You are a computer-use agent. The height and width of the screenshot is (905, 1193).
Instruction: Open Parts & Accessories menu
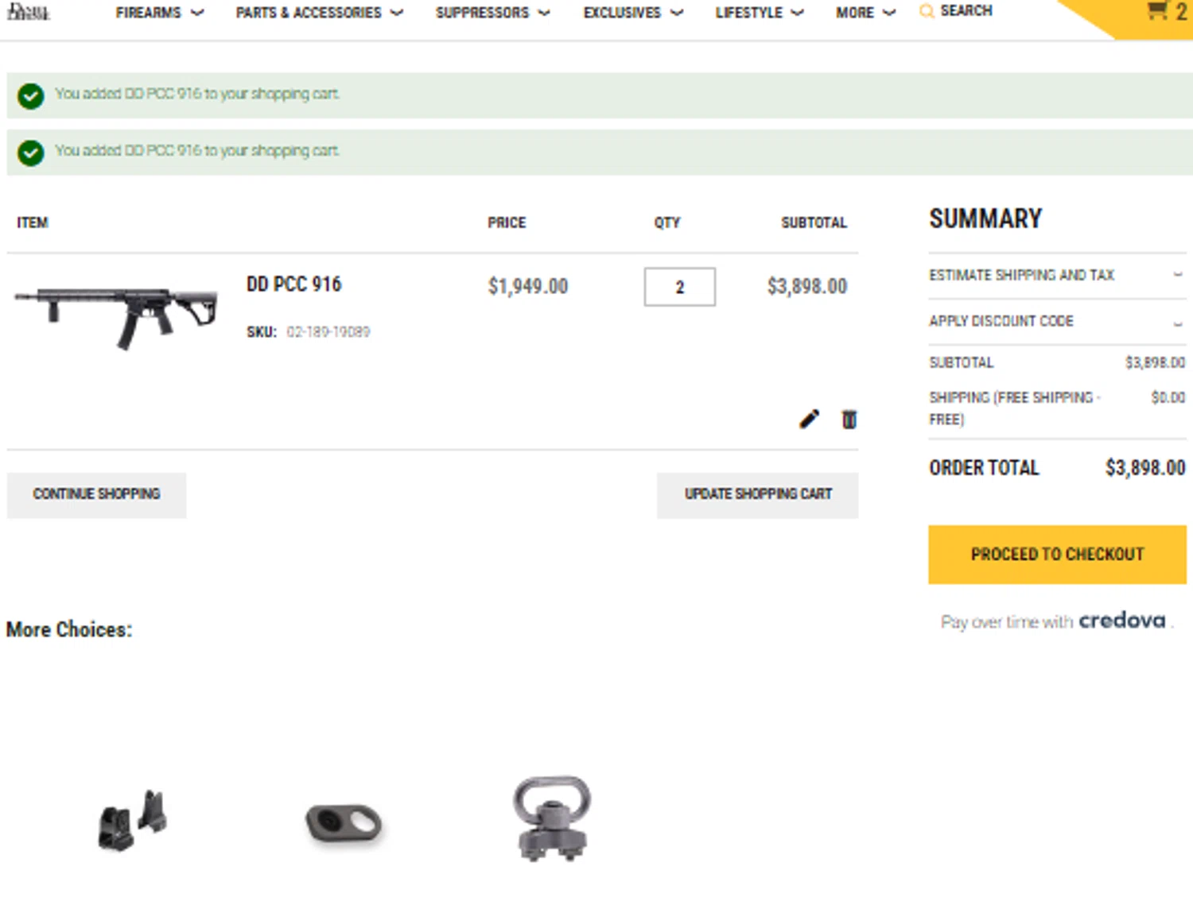tap(319, 13)
